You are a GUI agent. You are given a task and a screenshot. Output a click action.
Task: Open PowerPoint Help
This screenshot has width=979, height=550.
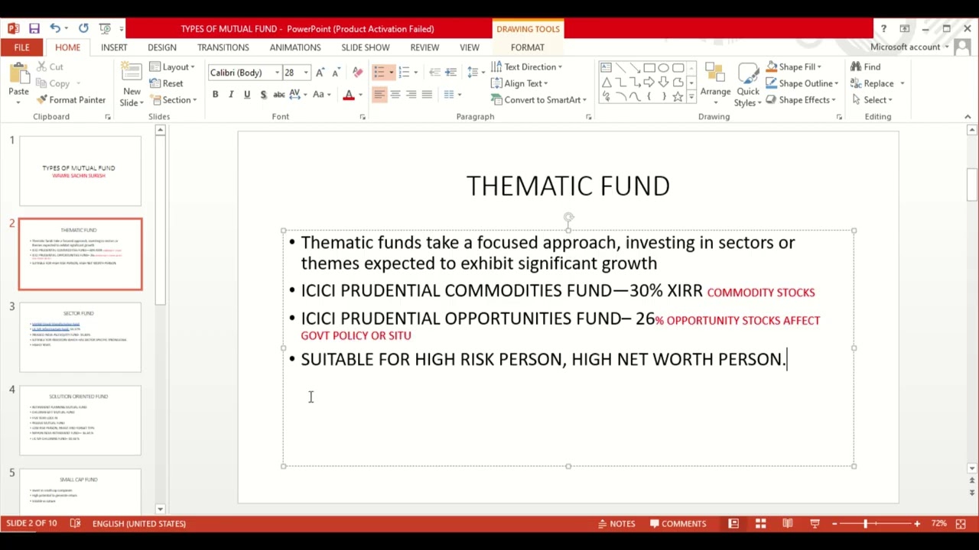[883, 28]
